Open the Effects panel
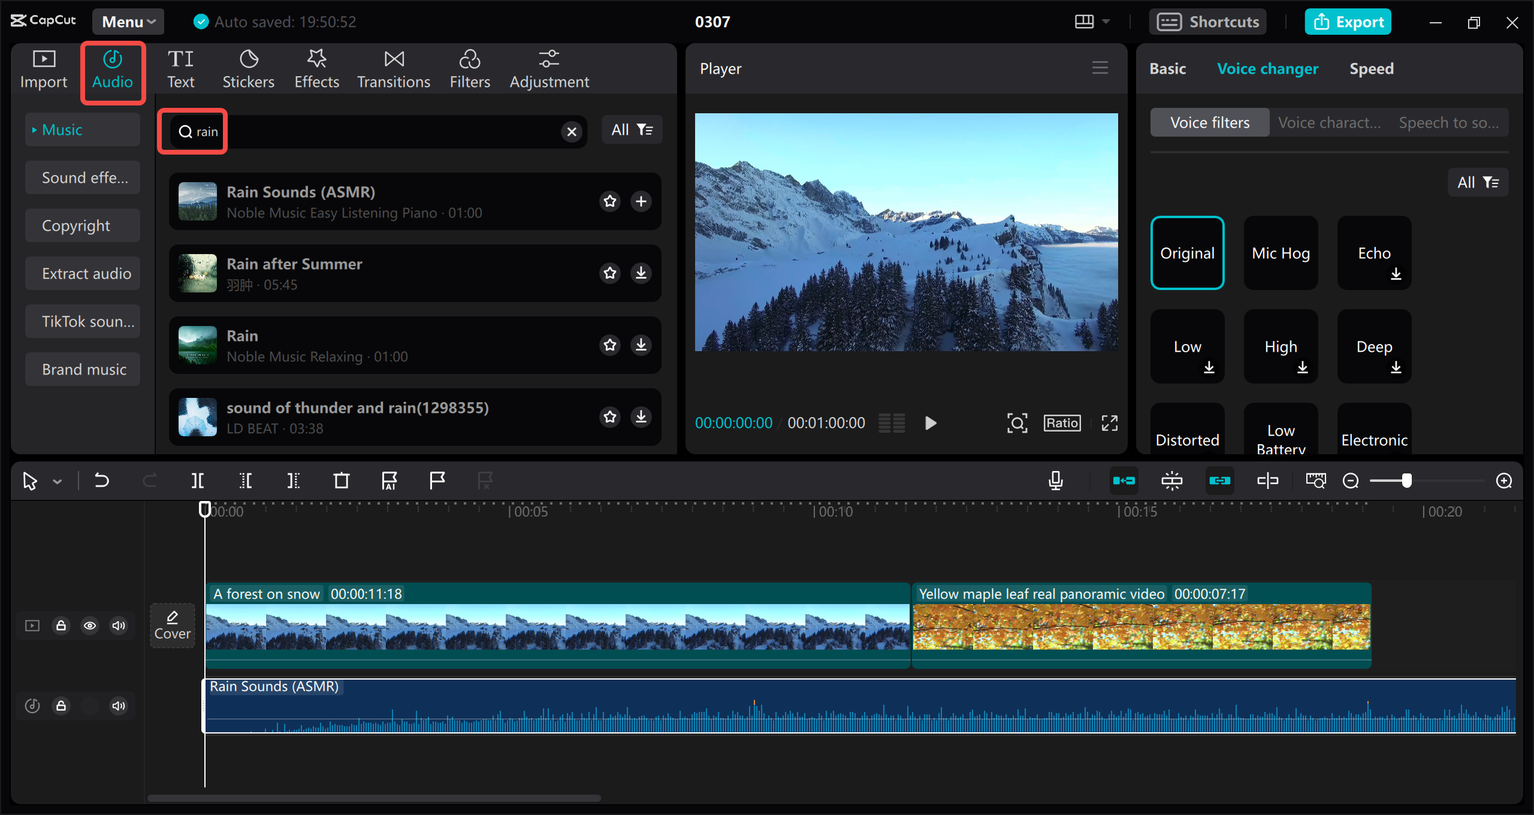This screenshot has width=1534, height=815. tap(316, 67)
